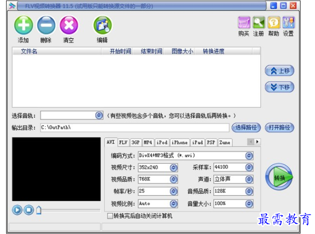
Task: Open the video size 352x240 dropdown
Action: [x=173, y=168]
